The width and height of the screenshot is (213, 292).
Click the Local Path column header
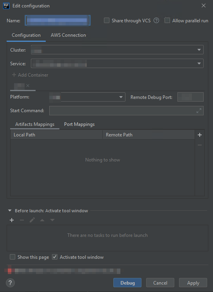point(56,134)
